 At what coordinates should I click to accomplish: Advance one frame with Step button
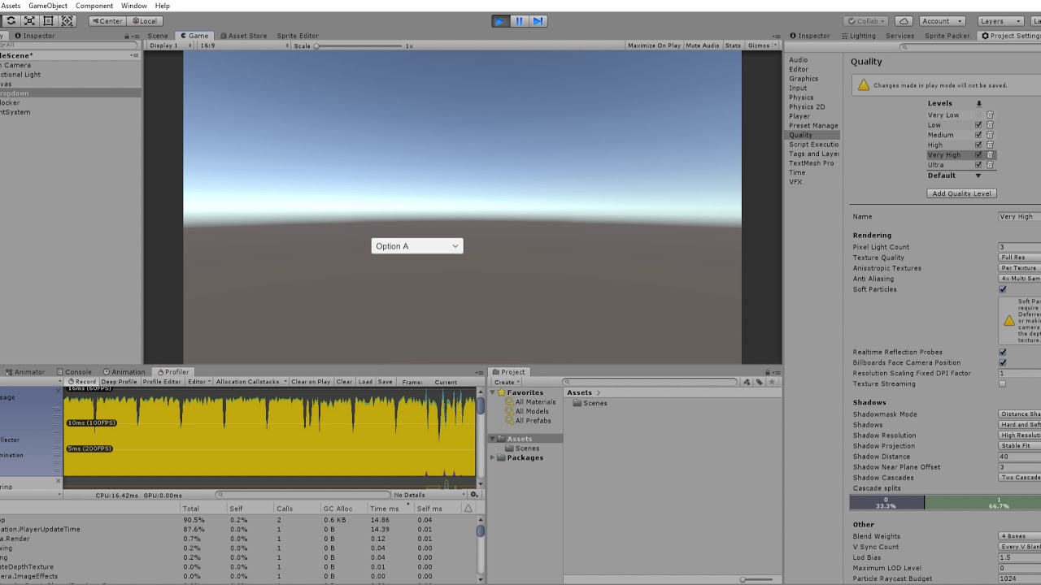(x=538, y=21)
